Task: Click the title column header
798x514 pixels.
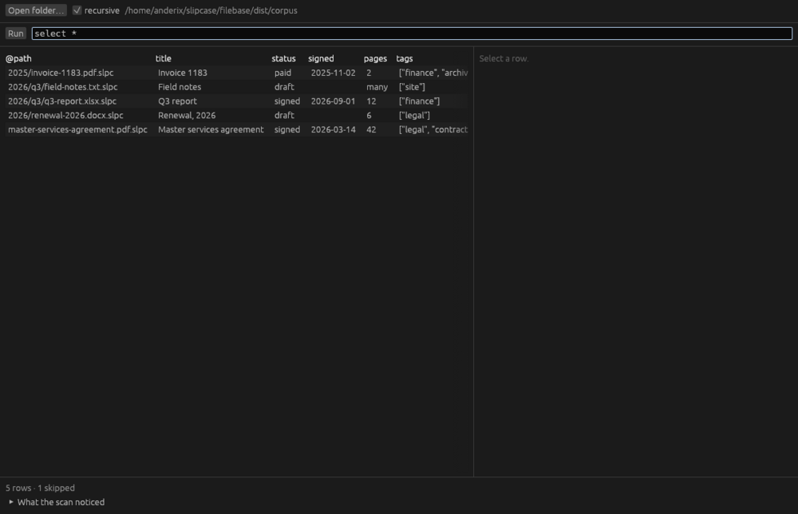Action: 164,58
